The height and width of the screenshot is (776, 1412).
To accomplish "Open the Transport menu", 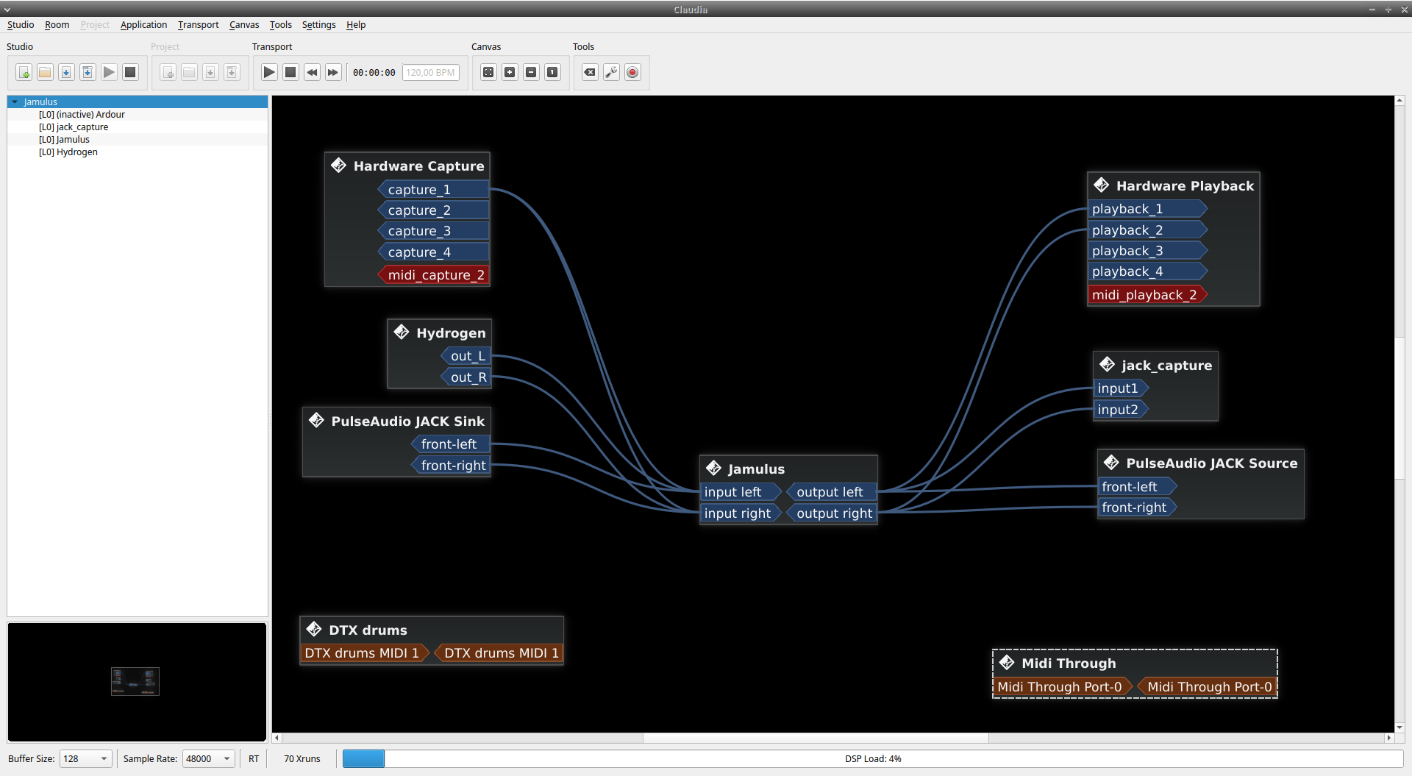I will pos(198,25).
